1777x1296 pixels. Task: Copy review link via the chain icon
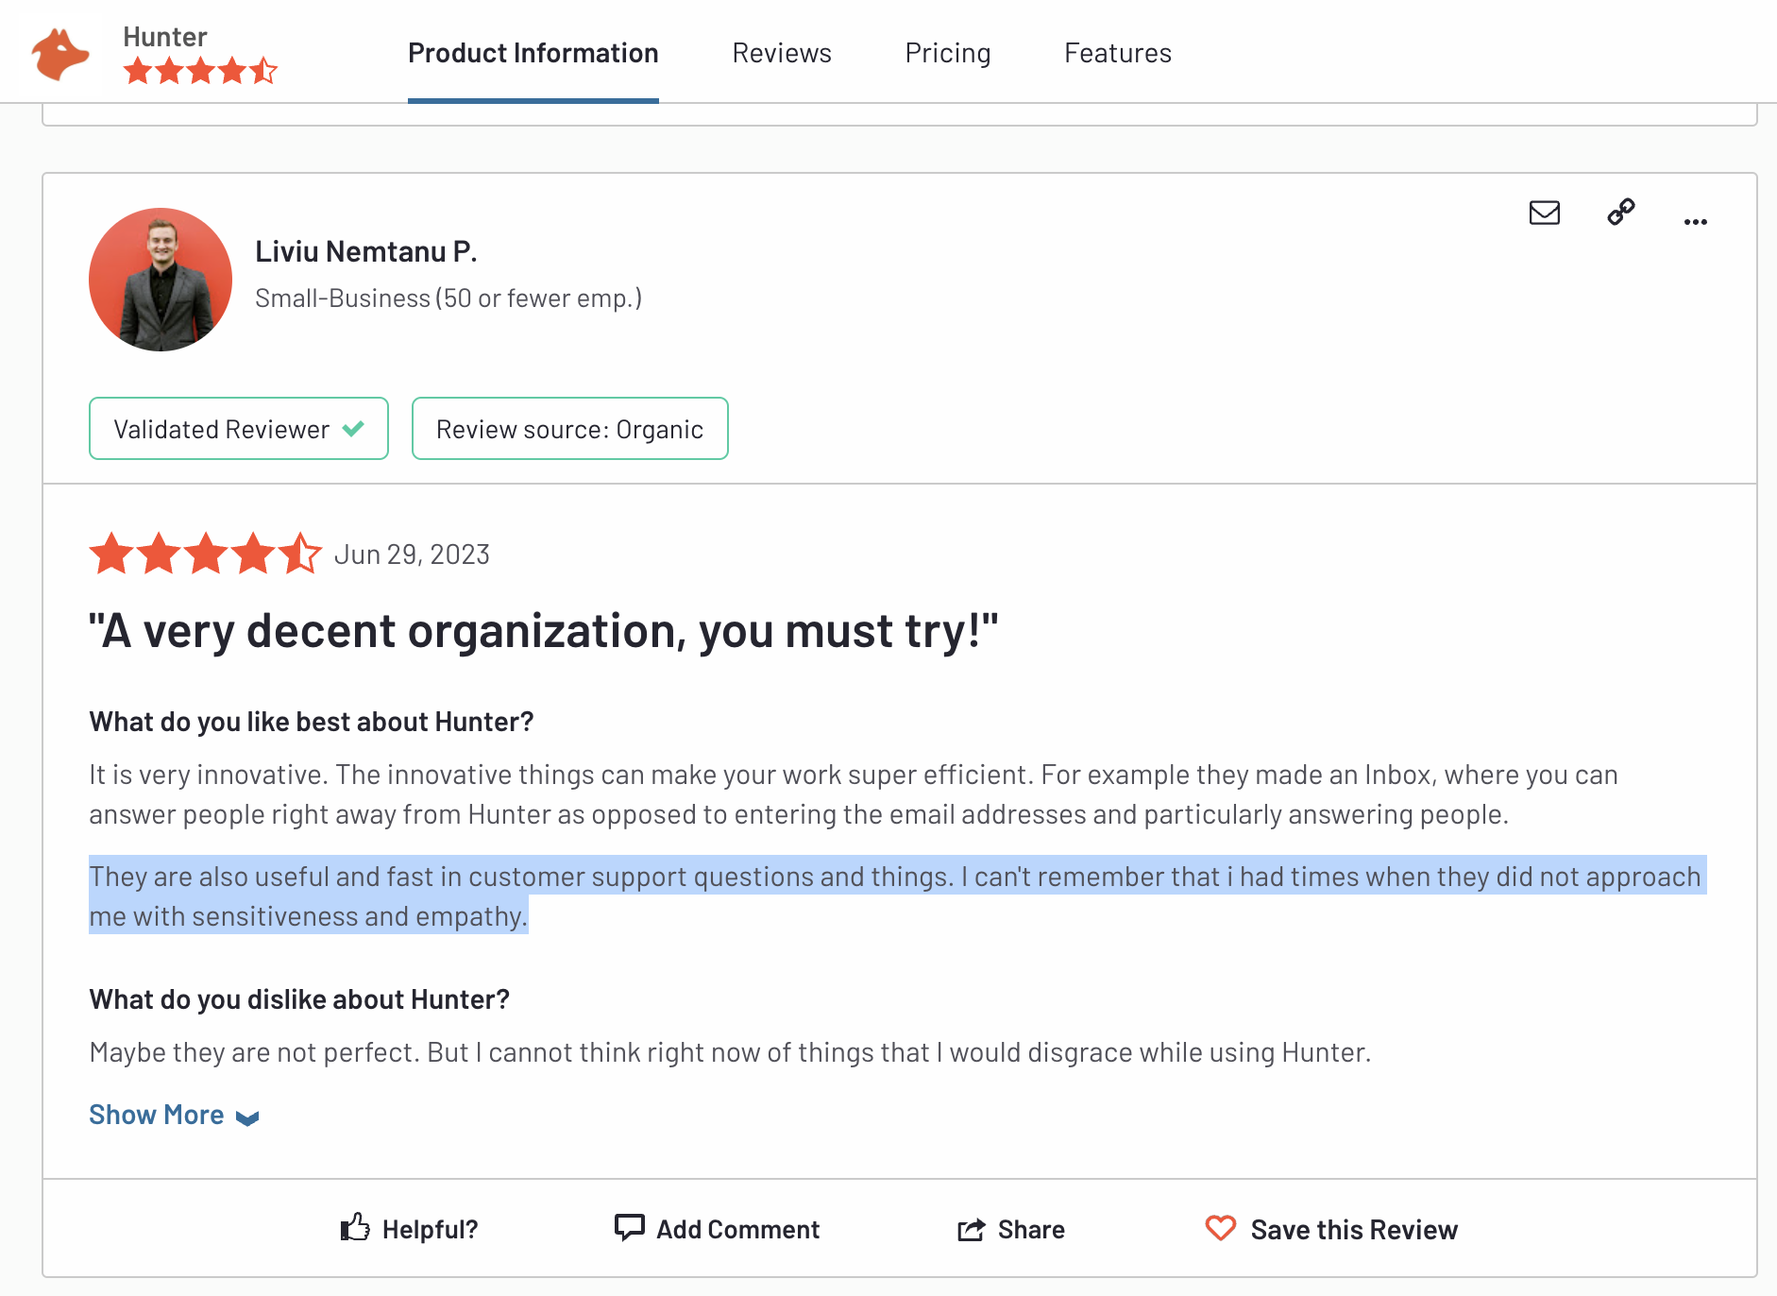coord(1620,212)
